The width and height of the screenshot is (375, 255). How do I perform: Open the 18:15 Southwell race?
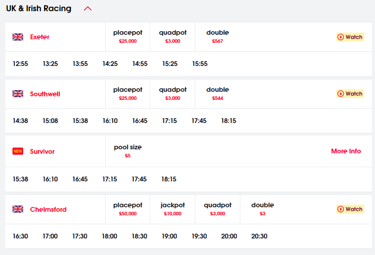point(229,121)
